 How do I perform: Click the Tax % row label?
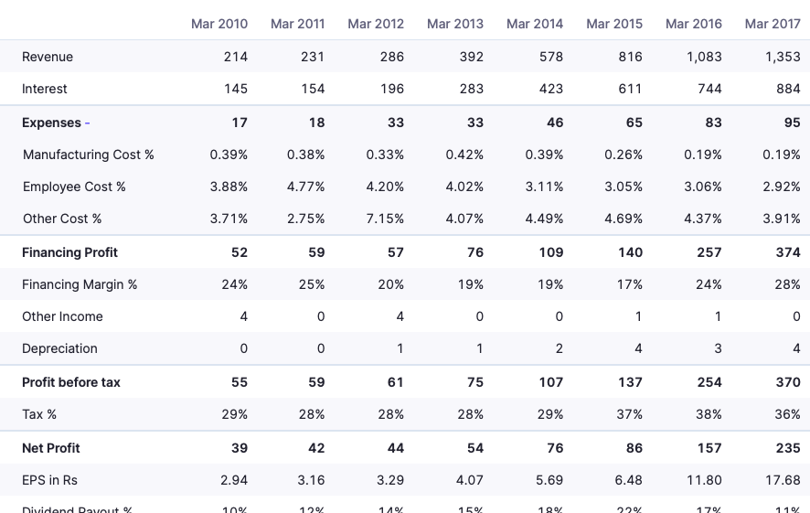click(x=39, y=414)
